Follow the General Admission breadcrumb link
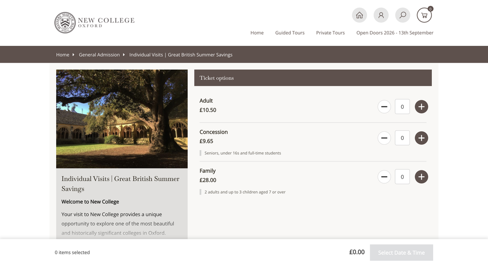 (99, 54)
